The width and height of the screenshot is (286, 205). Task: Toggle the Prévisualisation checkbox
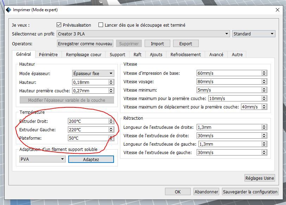pyautogui.click(x=59, y=25)
